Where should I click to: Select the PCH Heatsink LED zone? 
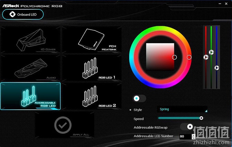pos(92,40)
